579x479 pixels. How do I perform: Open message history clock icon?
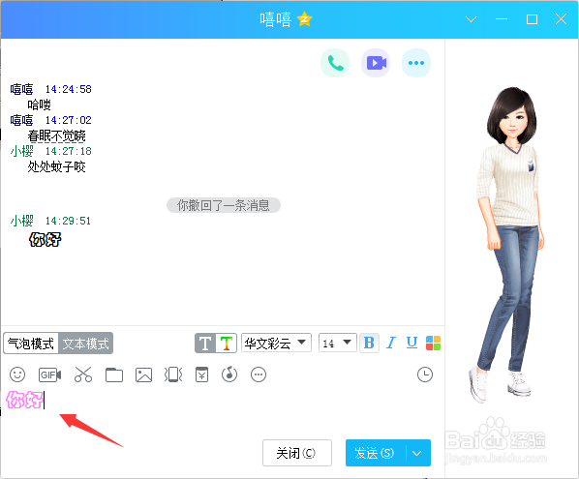[425, 374]
